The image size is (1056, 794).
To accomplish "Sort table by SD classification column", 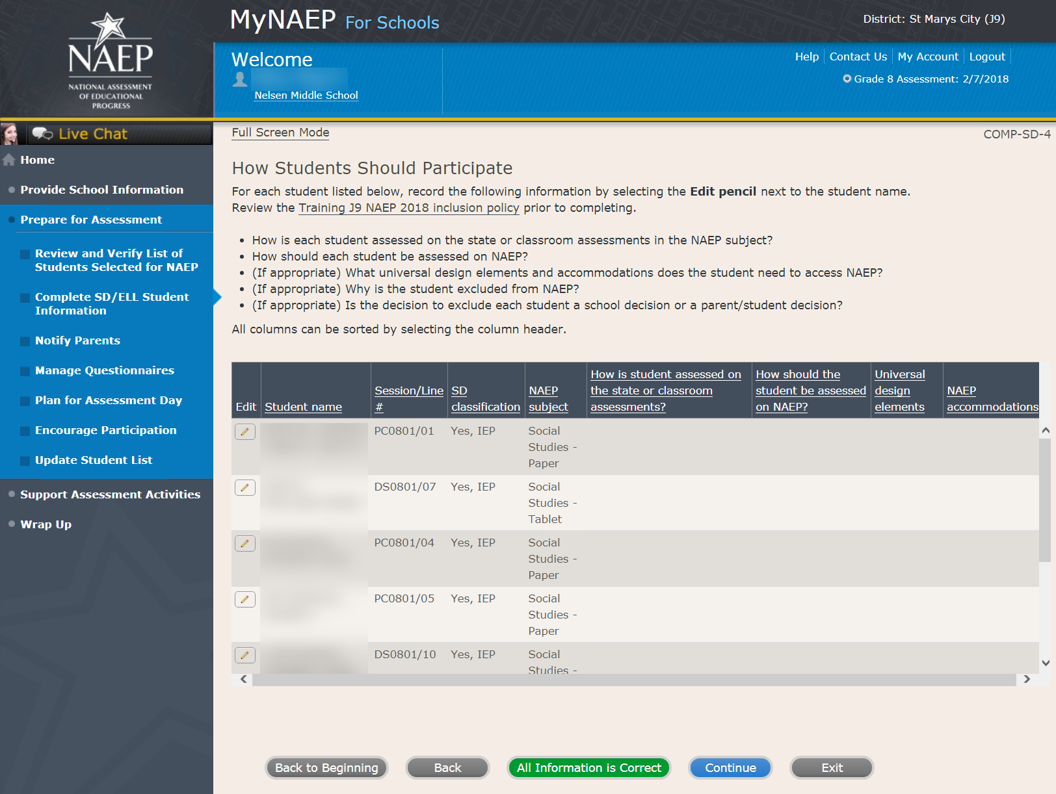I will point(486,398).
